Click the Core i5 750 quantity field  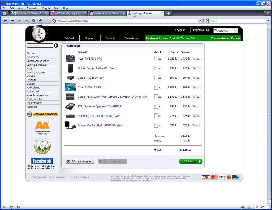156,87
